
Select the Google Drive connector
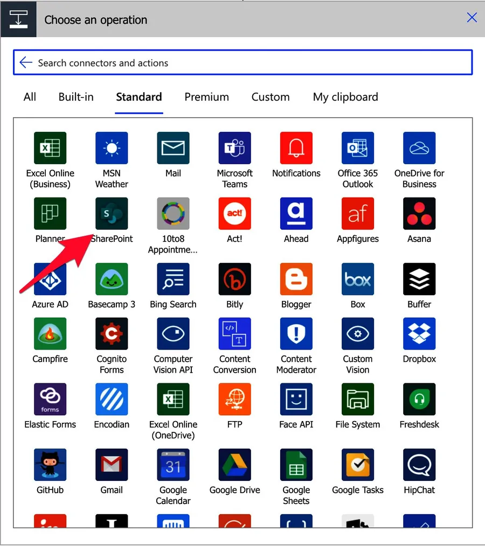(234, 465)
